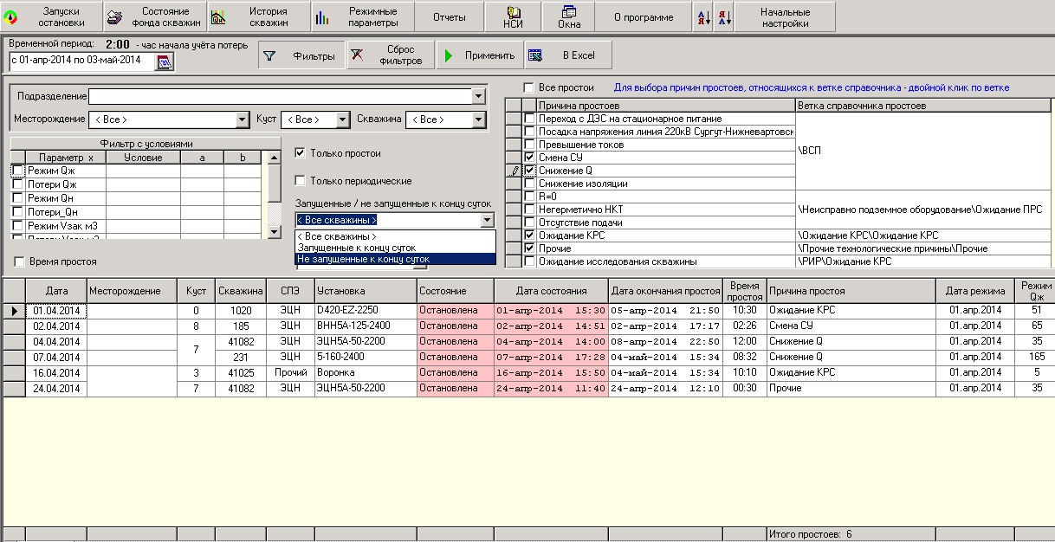This screenshot has width=1055, height=542.
Task: Open История скважин section
Action: 258,16
